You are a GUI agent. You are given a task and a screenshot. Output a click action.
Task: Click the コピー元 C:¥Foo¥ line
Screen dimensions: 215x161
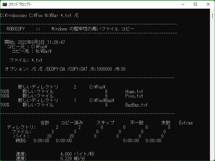(x=27, y=47)
